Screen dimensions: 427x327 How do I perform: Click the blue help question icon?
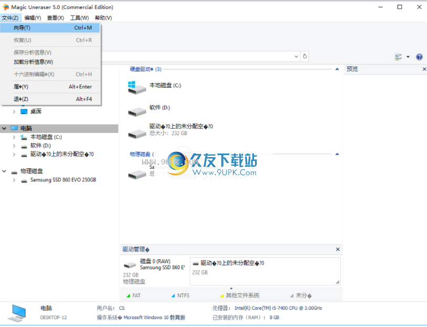point(419,57)
